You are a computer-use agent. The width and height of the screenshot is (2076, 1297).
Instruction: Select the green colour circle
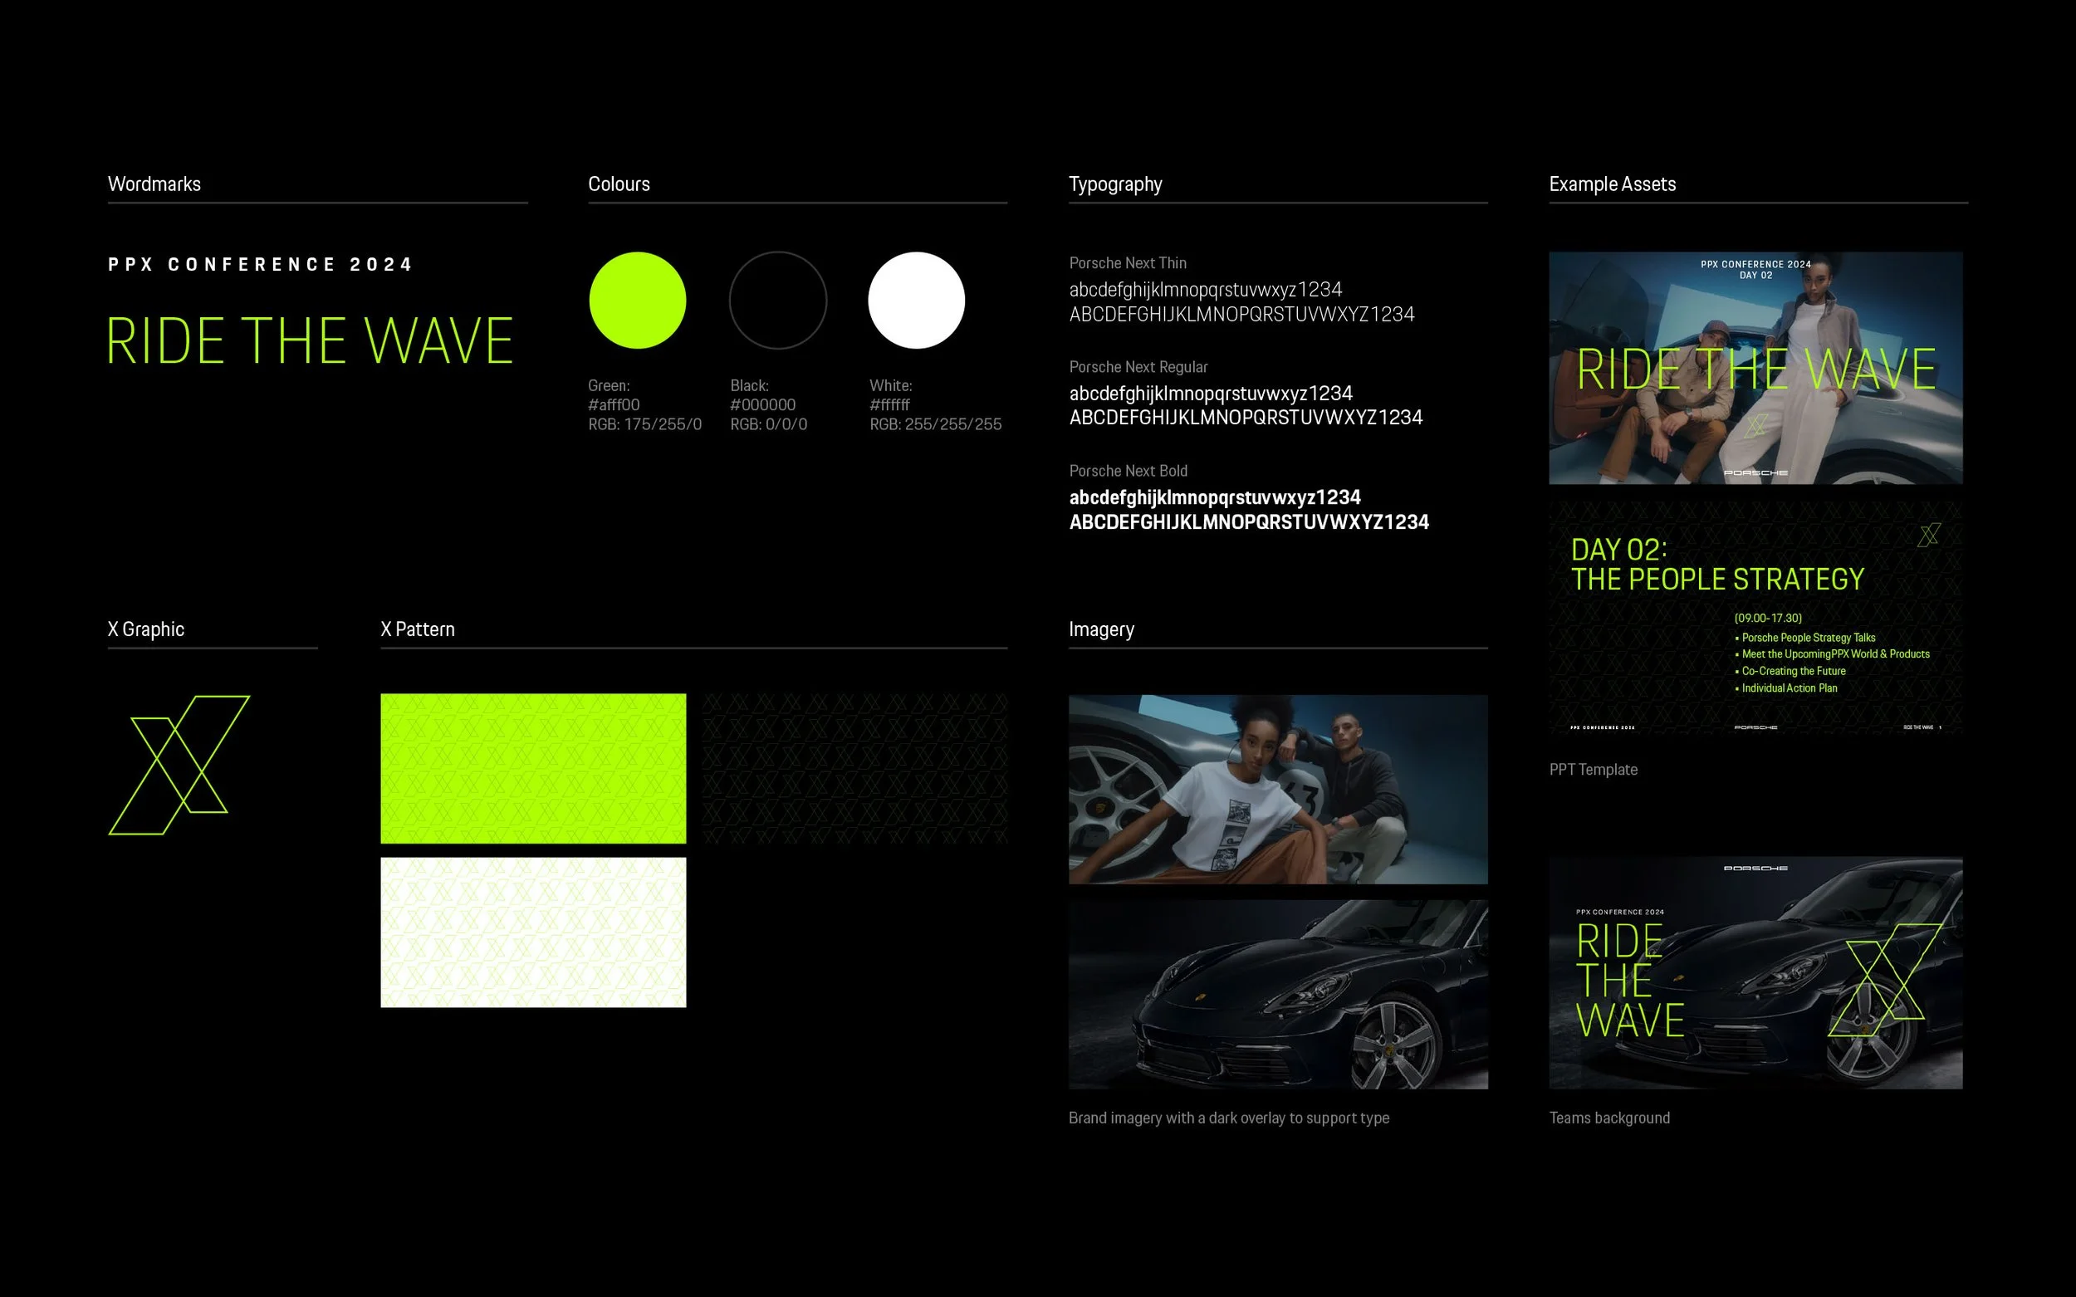(x=638, y=301)
